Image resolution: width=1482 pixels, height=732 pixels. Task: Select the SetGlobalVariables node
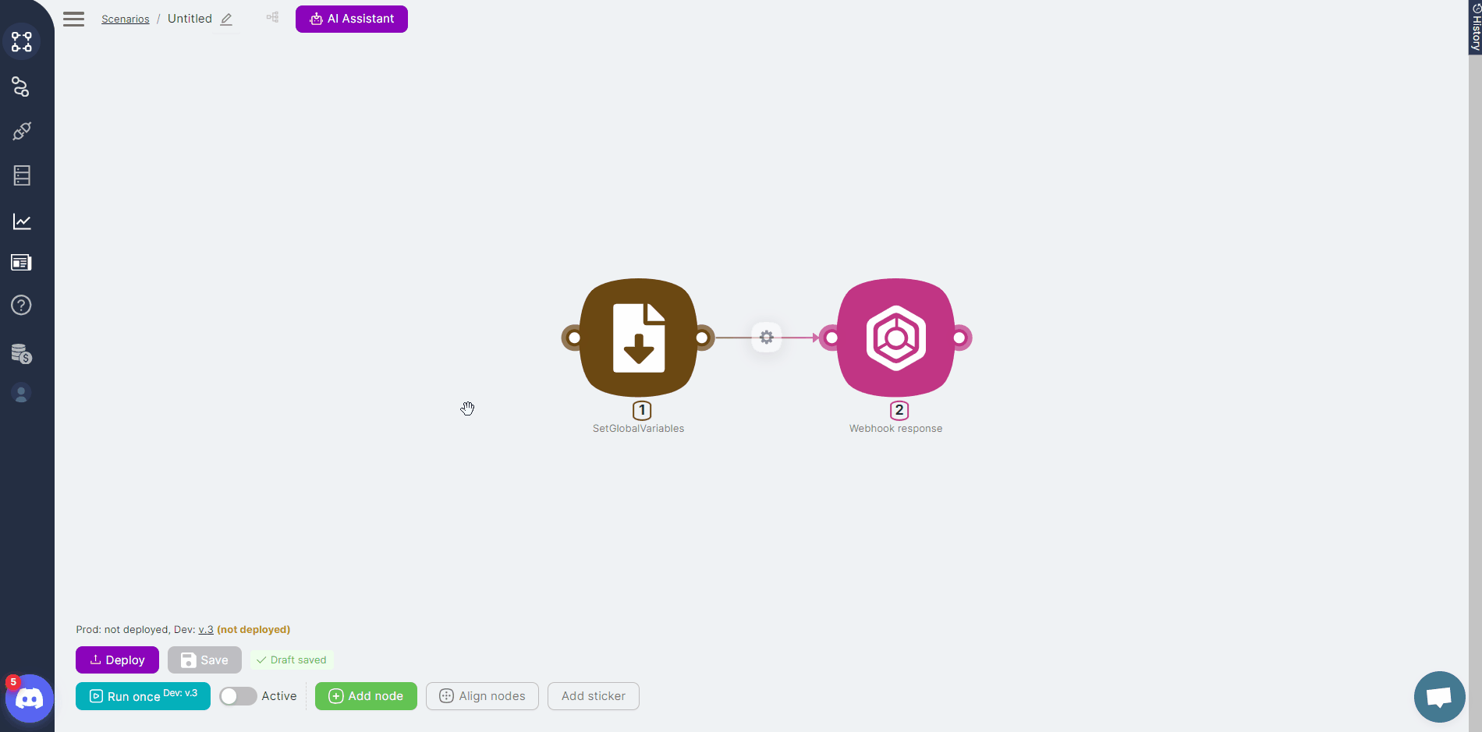[638, 338]
